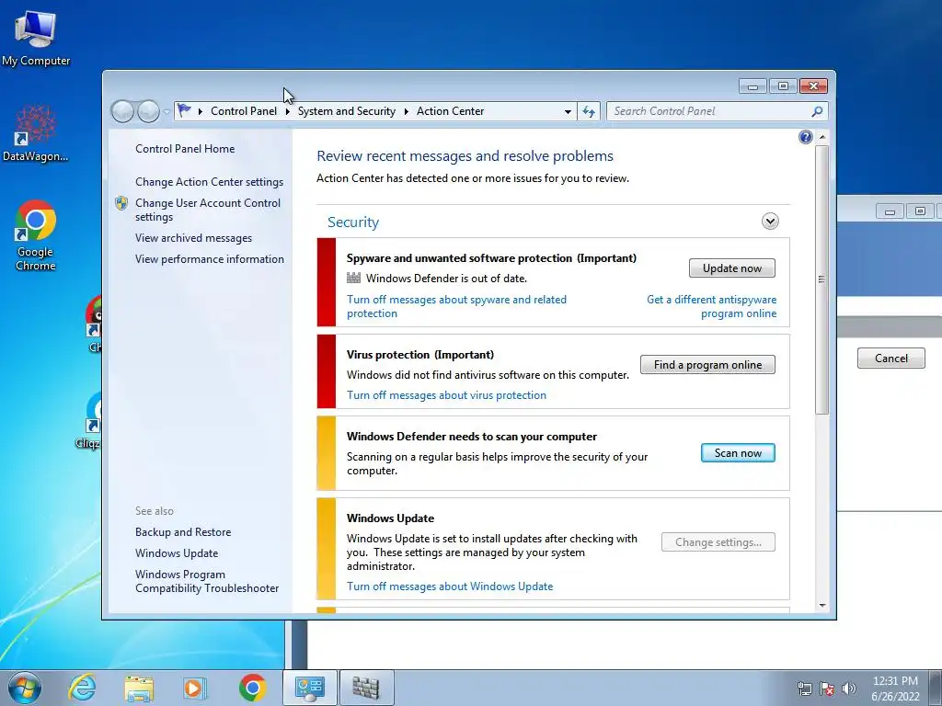Open the Action Center flag in the system tray
The height and width of the screenshot is (706, 942).
coord(827,689)
